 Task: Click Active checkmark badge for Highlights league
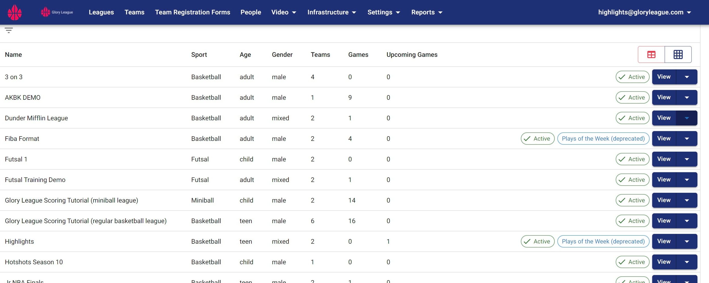pyautogui.click(x=538, y=241)
